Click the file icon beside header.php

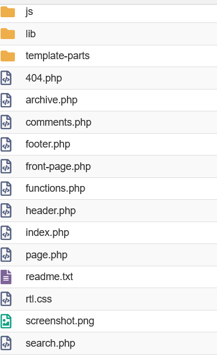pyautogui.click(x=6, y=211)
